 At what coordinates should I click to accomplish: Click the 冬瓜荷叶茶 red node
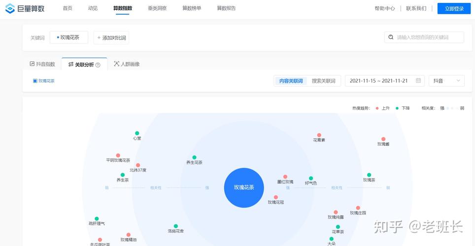[x=100, y=240]
